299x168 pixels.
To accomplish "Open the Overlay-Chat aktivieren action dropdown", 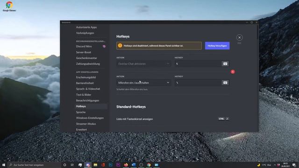I will 143,64.
